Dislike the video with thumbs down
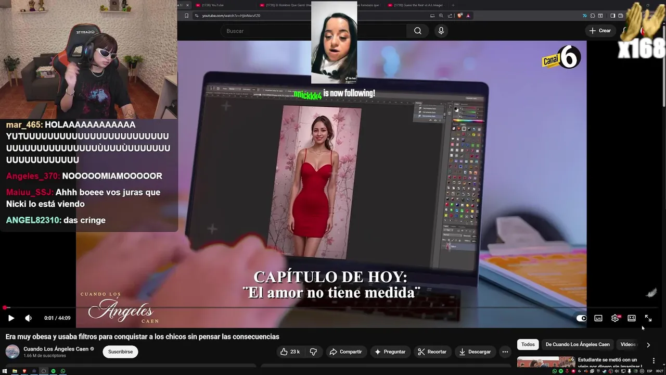Viewport: 666px width, 375px height. [x=313, y=352]
